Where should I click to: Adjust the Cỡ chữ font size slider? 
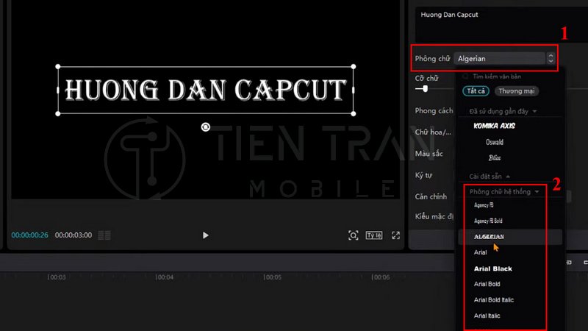[425, 89]
